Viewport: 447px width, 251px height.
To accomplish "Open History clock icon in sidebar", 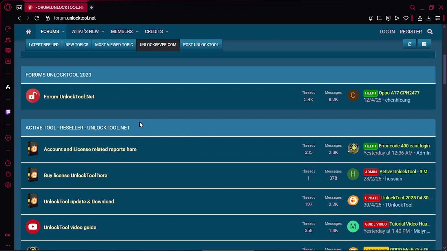I will coord(8,163).
